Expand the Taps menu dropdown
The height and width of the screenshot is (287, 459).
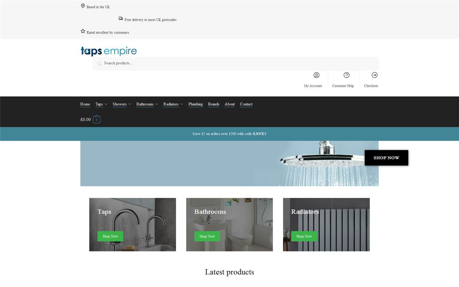coord(101,104)
